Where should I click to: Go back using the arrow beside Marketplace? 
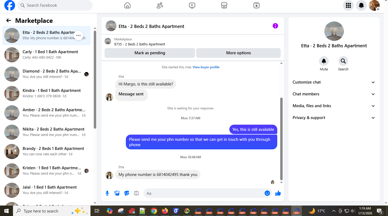pyautogui.click(x=9, y=21)
